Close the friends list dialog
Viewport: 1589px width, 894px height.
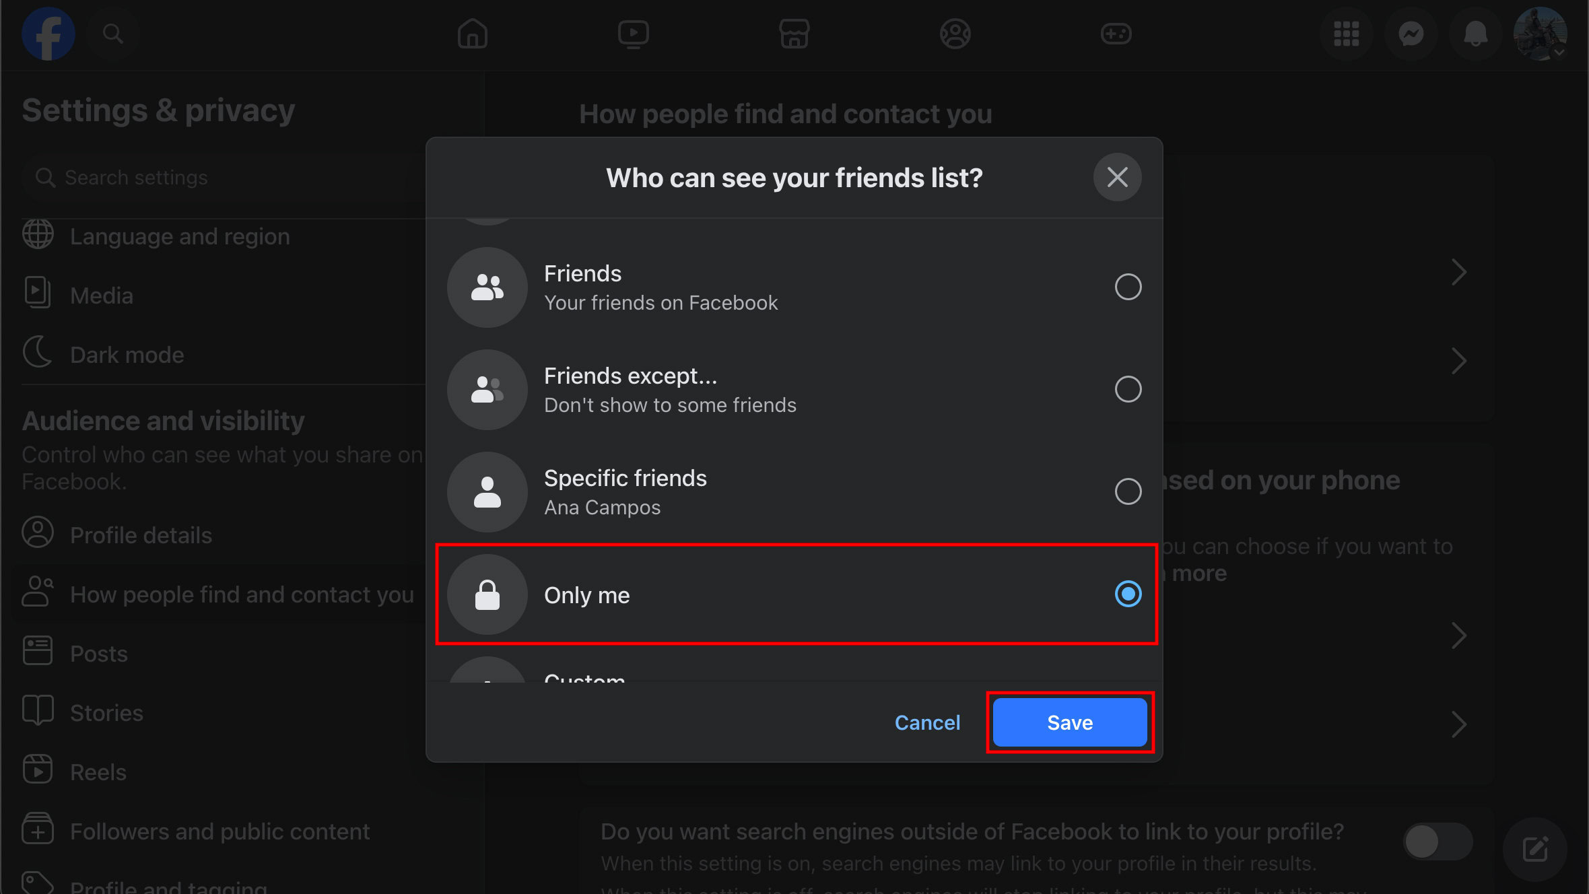[x=1117, y=178]
